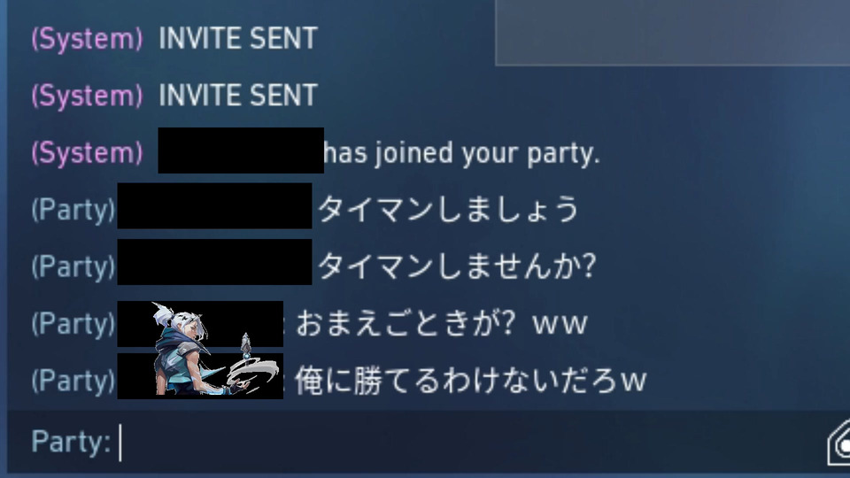The image size is (850, 478).
Task: Click (System) tag beside "has joined your party"
Action: point(88,153)
